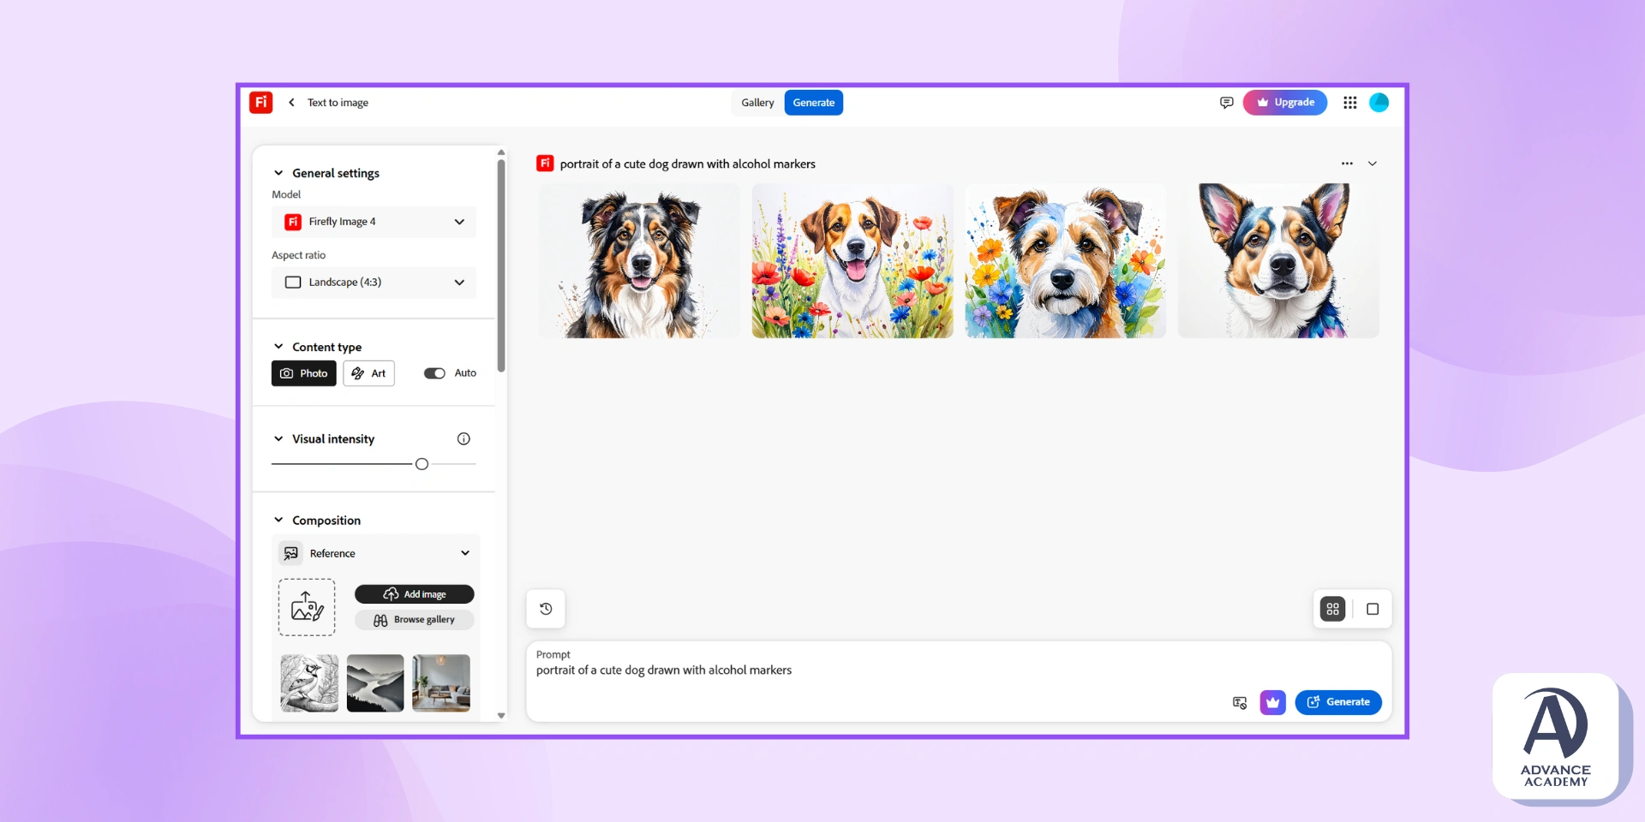
Task: Select the bird sketch reference thumbnail
Action: pyautogui.click(x=309, y=683)
